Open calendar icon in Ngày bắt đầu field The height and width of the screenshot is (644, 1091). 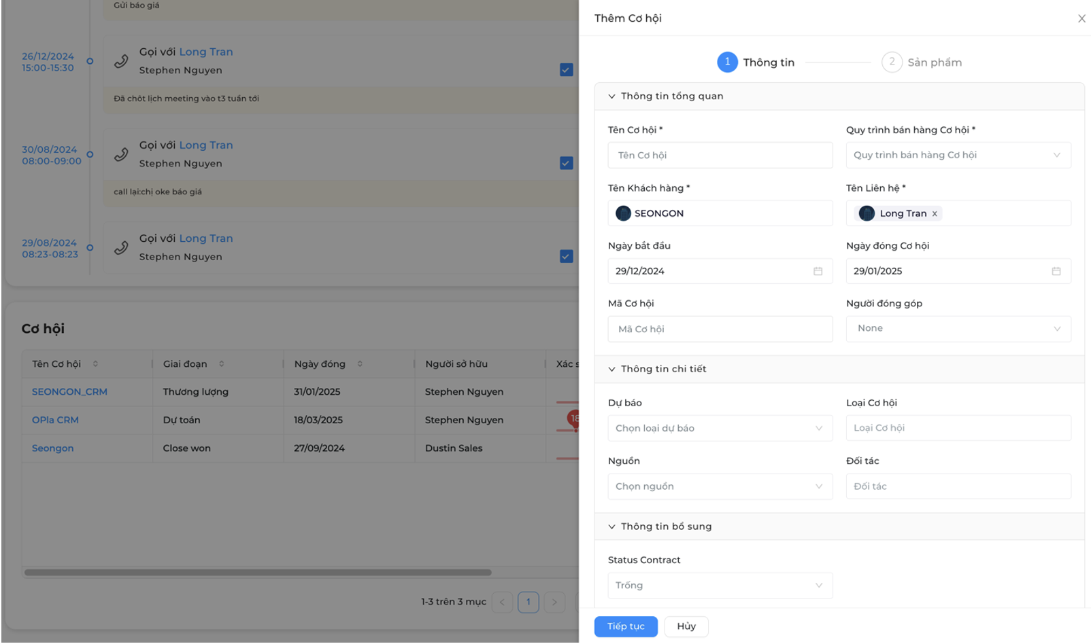pyautogui.click(x=818, y=271)
